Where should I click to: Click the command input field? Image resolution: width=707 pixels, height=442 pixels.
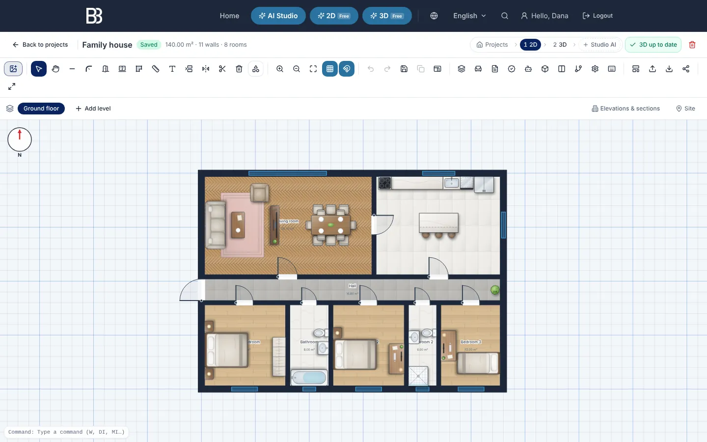[66, 432]
